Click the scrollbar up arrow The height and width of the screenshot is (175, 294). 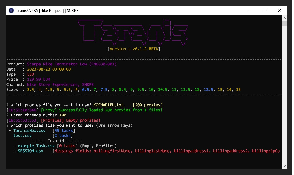pos(285,18)
